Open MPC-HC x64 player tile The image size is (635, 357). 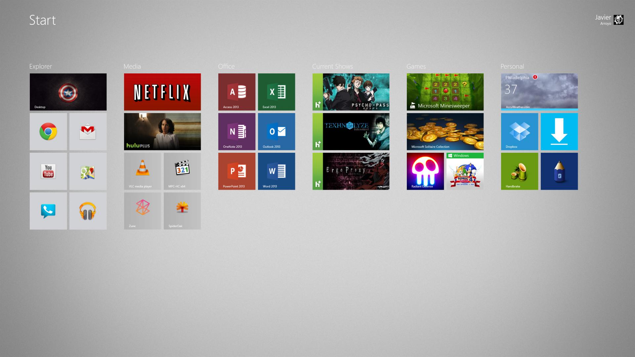coord(182,171)
